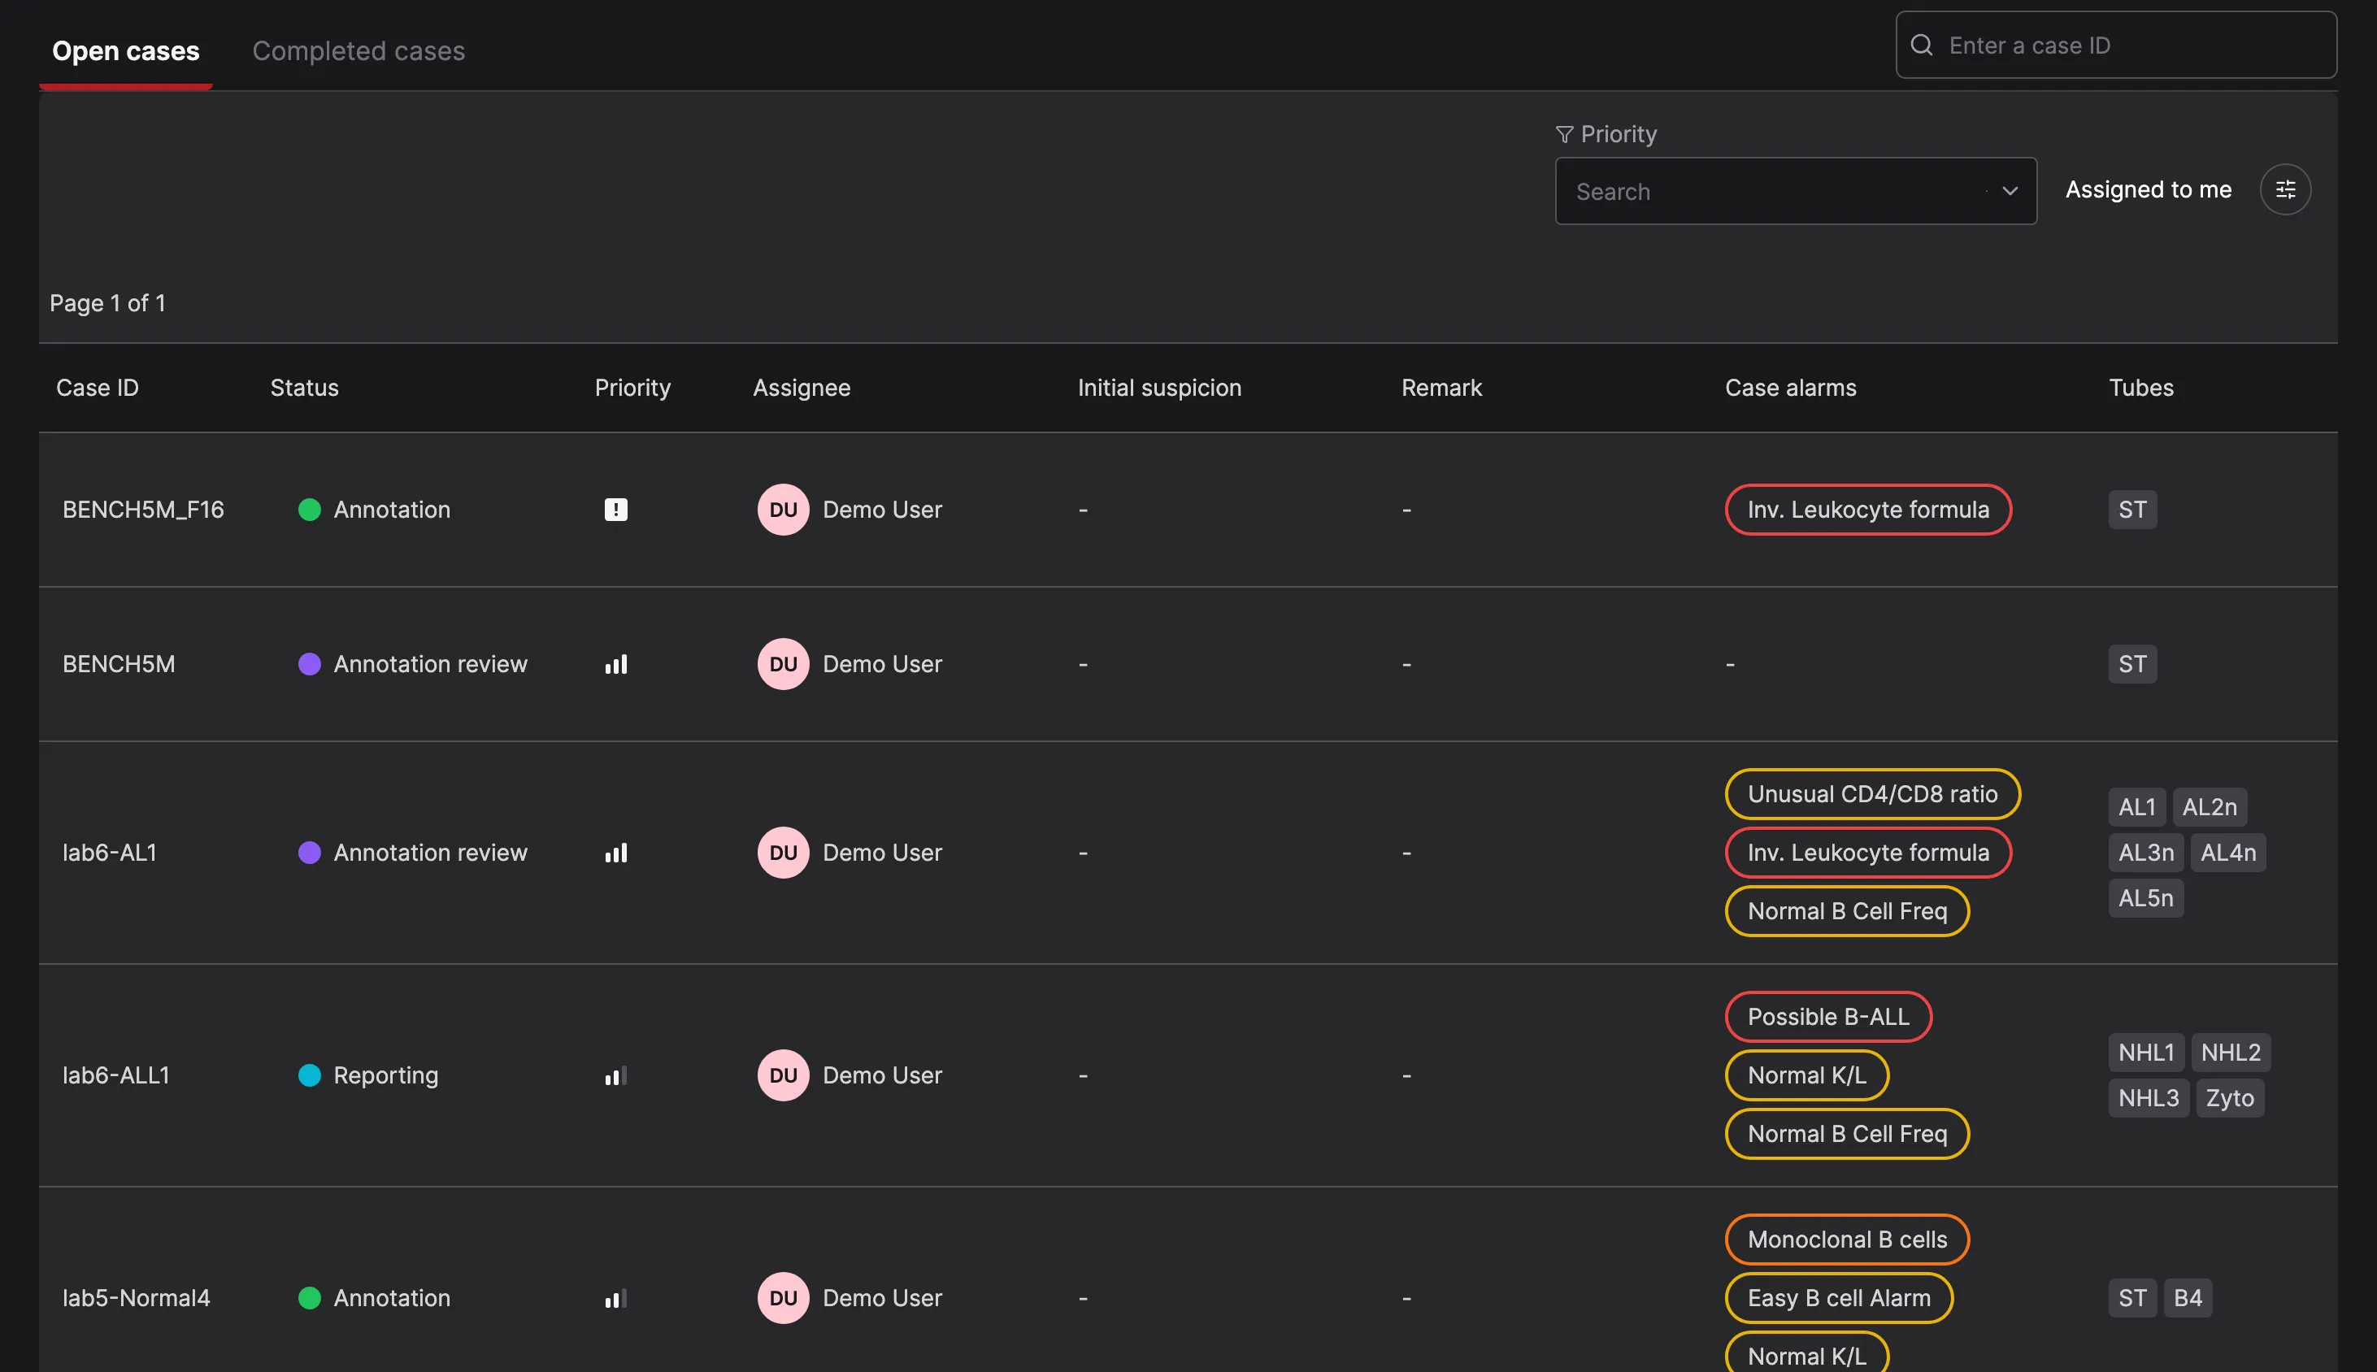Click the Unusual CD4/CD8 ratio alarm

point(1873,794)
